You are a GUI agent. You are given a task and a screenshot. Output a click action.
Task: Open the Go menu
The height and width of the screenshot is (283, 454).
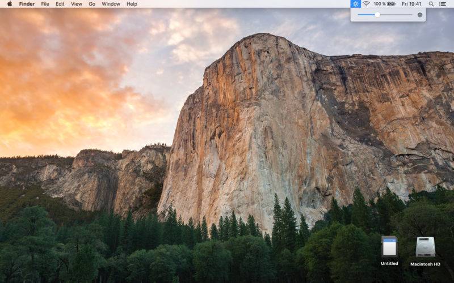[92, 4]
